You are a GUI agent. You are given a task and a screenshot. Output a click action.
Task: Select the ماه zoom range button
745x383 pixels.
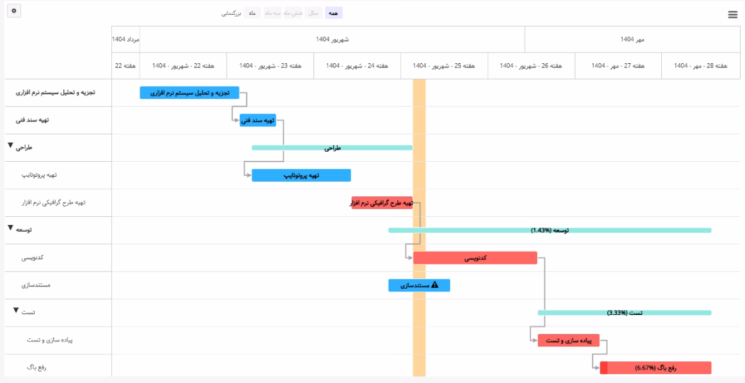coord(252,12)
